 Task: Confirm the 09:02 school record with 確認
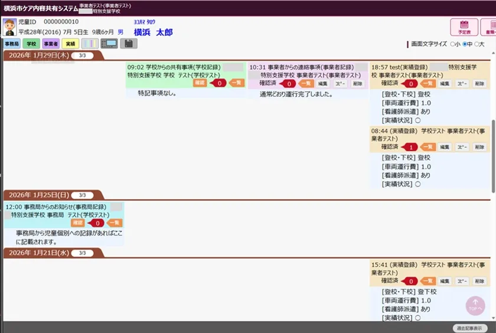pos(200,83)
